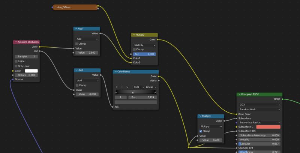300x153 pixels.
Task: Click the ColorRamp Color output socket
Action: pos(159,76)
